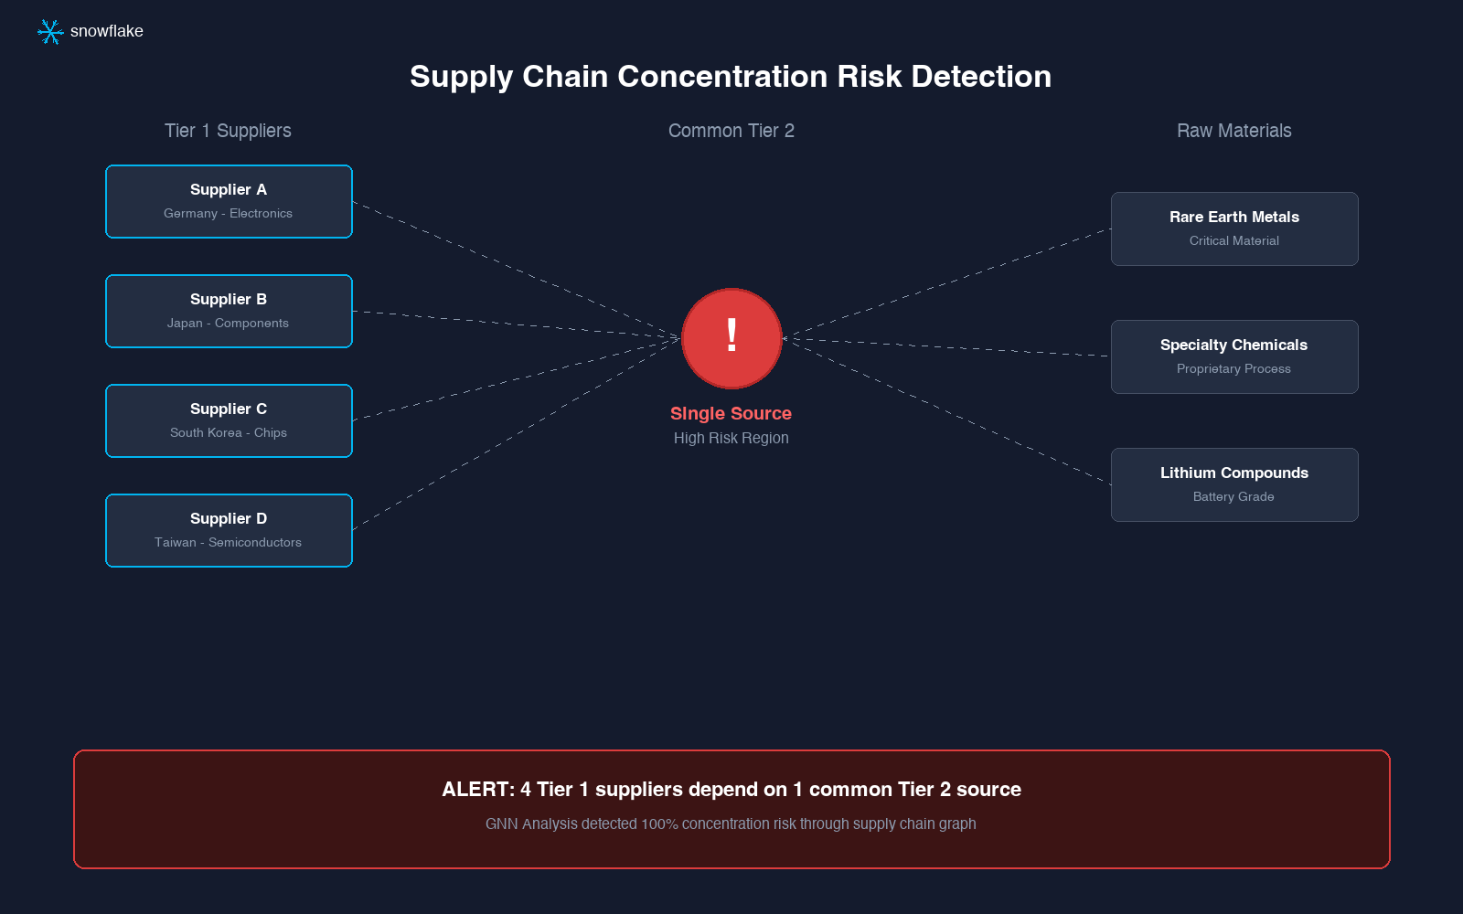Screen dimensions: 1463x914
Task: Select the Supplier A Germany box
Action: pos(229,201)
